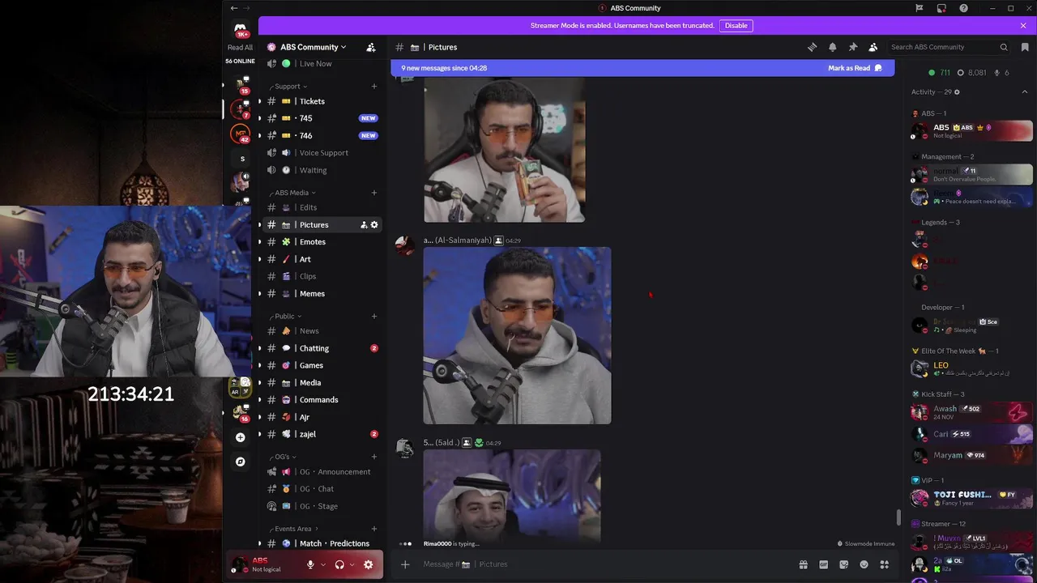Toggle the member list panel
1037x583 pixels.
pos(873,47)
